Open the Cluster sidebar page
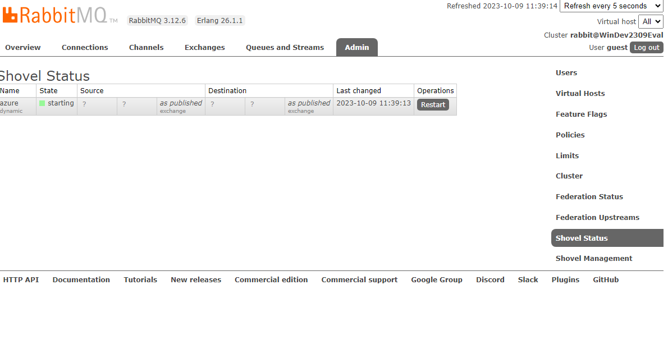 point(569,176)
